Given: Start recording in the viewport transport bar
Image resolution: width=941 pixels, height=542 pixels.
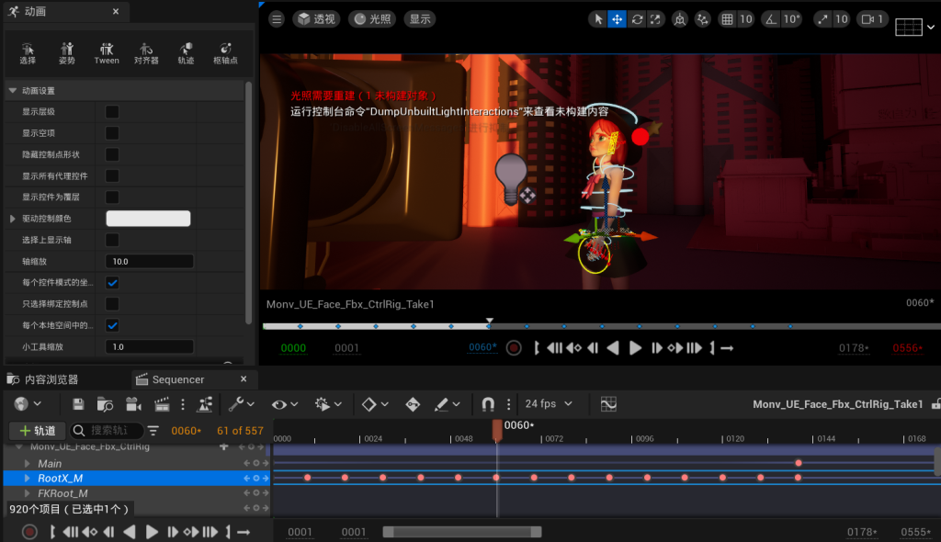Looking at the screenshot, I should (514, 348).
